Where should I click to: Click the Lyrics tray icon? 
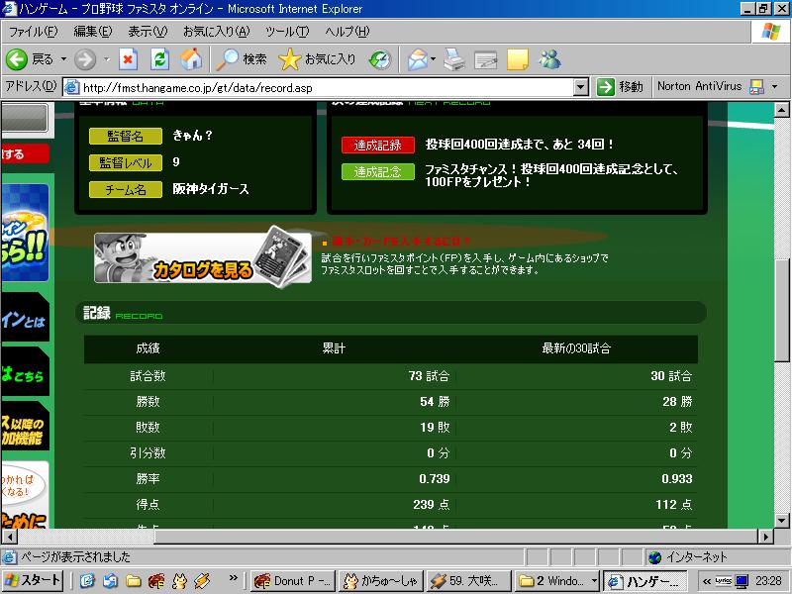click(724, 581)
